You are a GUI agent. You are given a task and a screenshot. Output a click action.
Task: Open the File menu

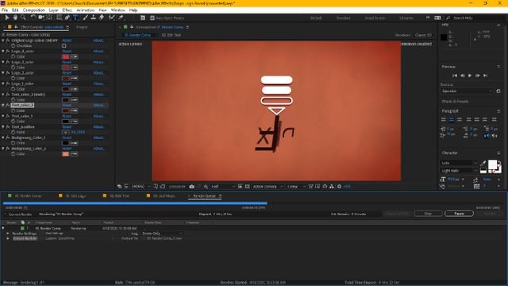(x=5, y=10)
